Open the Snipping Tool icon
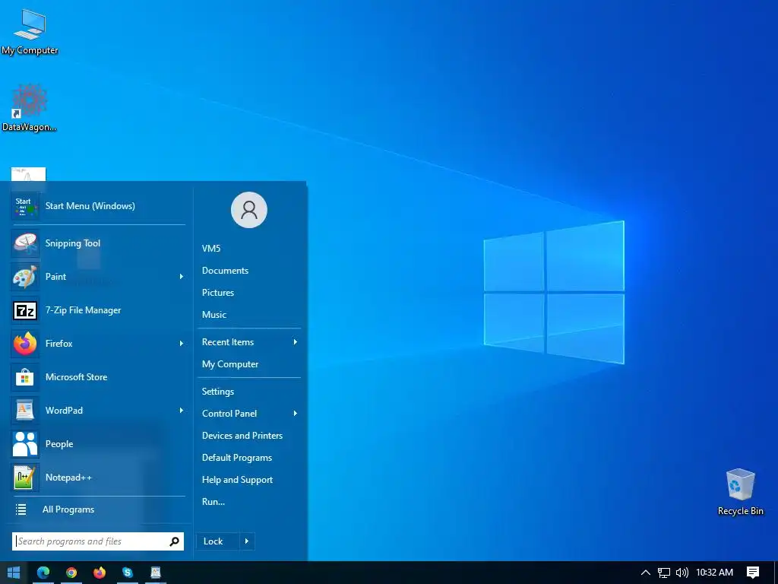Image resolution: width=778 pixels, height=584 pixels. click(x=25, y=243)
